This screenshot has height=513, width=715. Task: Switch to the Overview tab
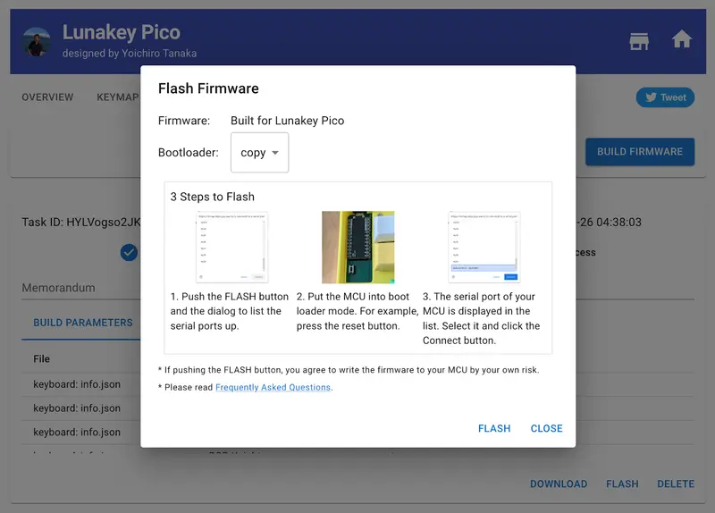pos(47,97)
